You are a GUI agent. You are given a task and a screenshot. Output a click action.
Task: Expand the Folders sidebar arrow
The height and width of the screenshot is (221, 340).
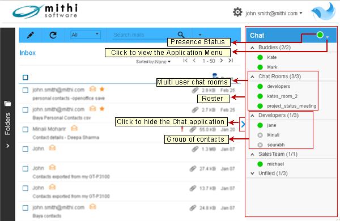pos(8,146)
